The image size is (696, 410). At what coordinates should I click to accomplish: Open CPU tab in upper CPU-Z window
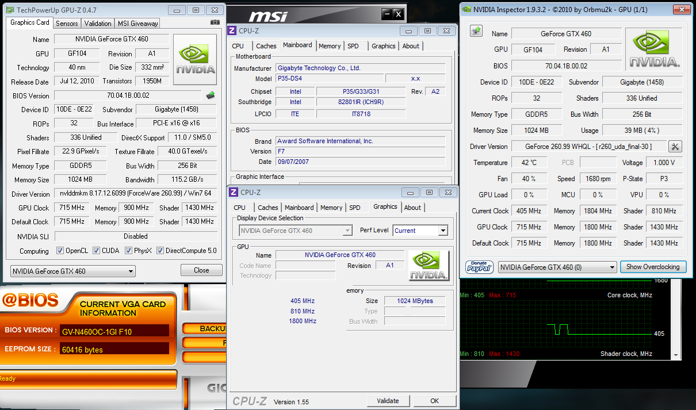coord(238,46)
